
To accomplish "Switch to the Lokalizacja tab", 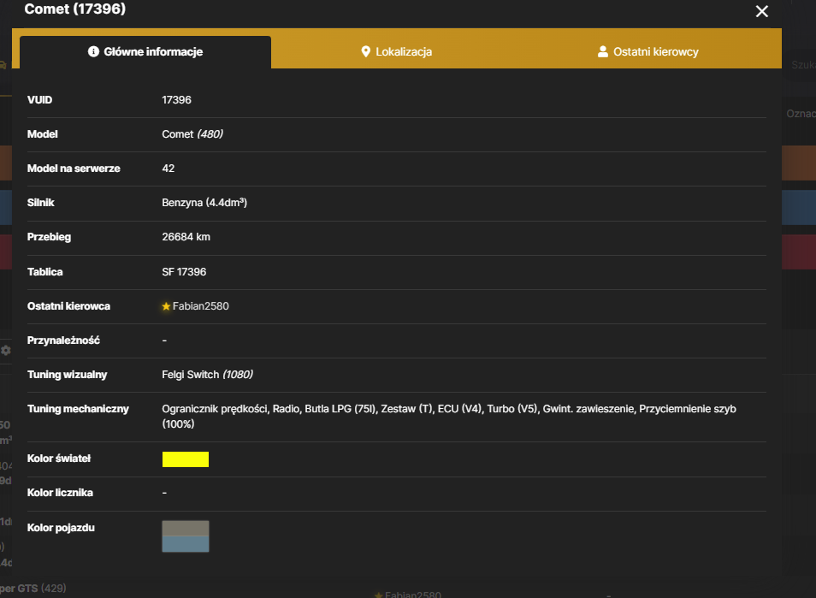I will pyautogui.click(x=397, y=52).
